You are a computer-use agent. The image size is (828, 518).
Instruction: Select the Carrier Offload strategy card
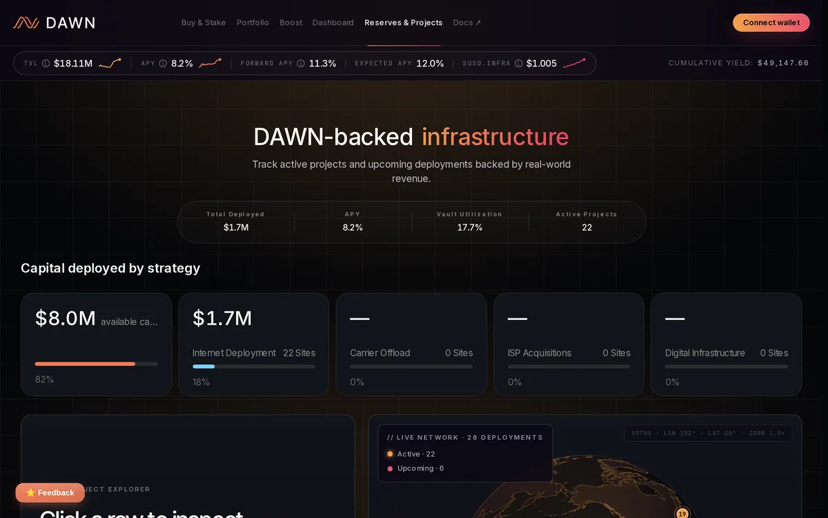[x=411, y=345]
